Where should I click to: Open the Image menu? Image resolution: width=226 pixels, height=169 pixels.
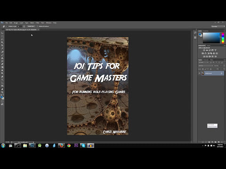16,23
